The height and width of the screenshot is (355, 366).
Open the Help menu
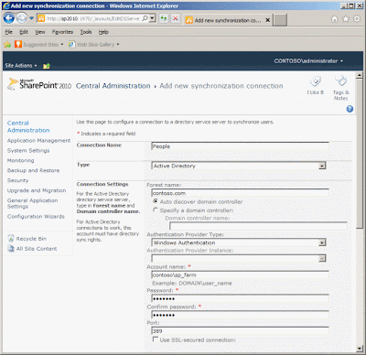tap(103, 32)
